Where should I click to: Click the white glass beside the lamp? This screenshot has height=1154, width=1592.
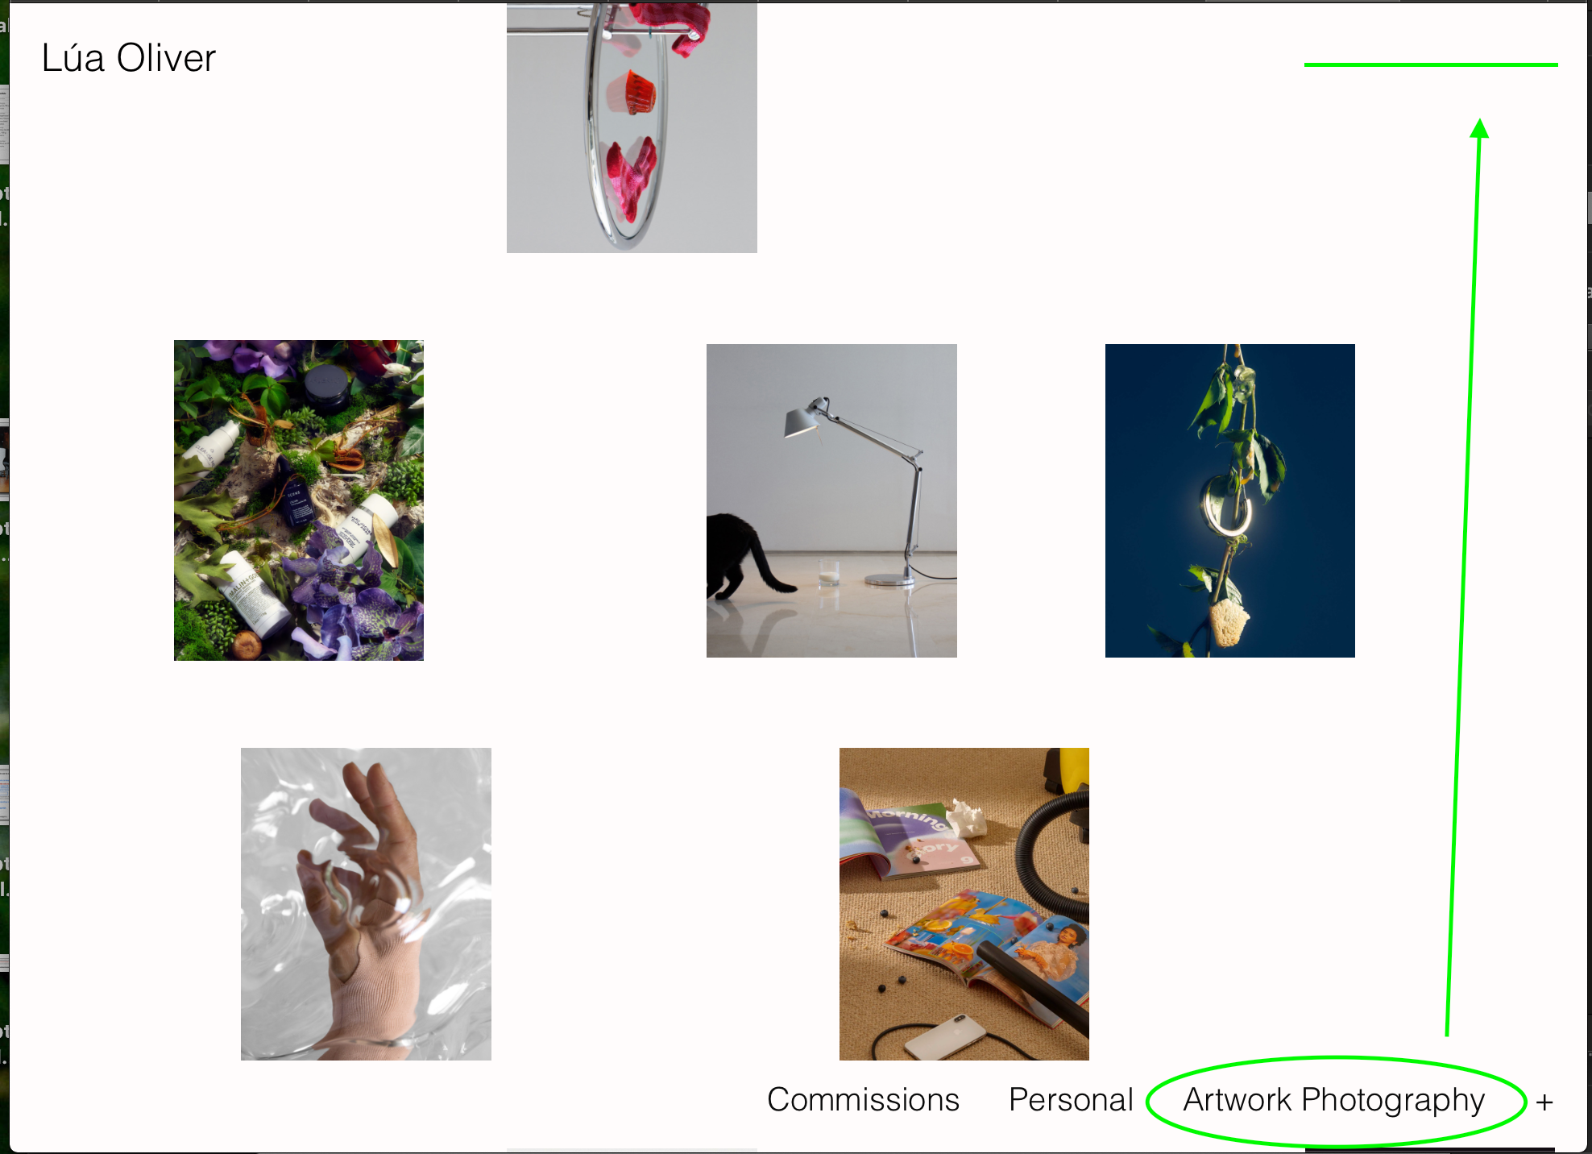(x=829, y=573)
